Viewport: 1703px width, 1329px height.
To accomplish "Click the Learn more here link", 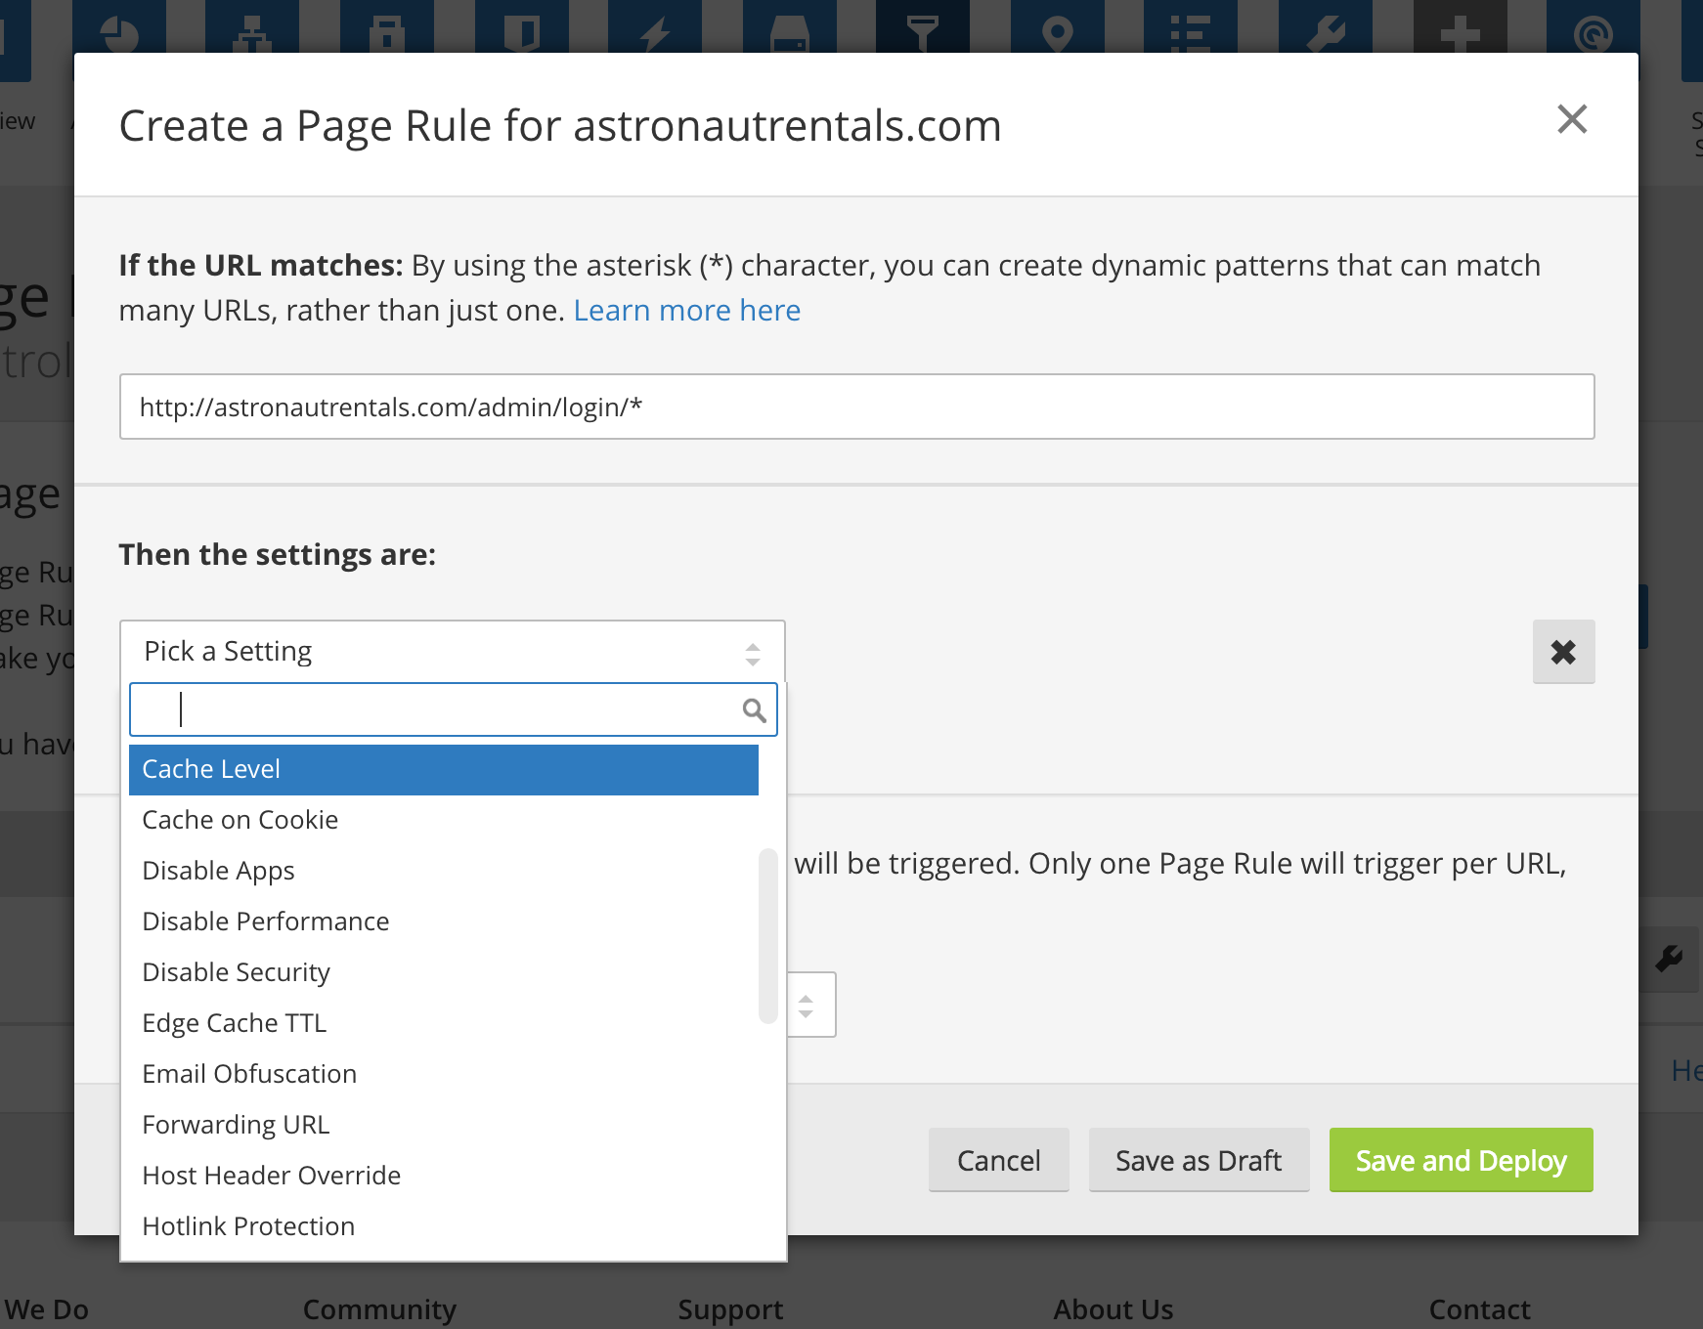I will (x=687, y=310).
